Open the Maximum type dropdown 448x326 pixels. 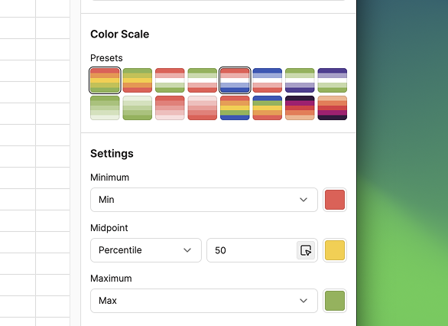pos(204,301)
